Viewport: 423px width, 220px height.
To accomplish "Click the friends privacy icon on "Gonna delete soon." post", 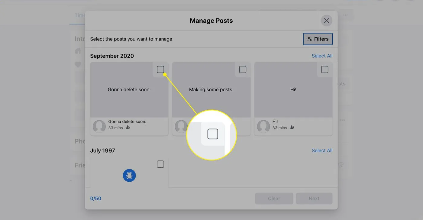I will (128, 128).
